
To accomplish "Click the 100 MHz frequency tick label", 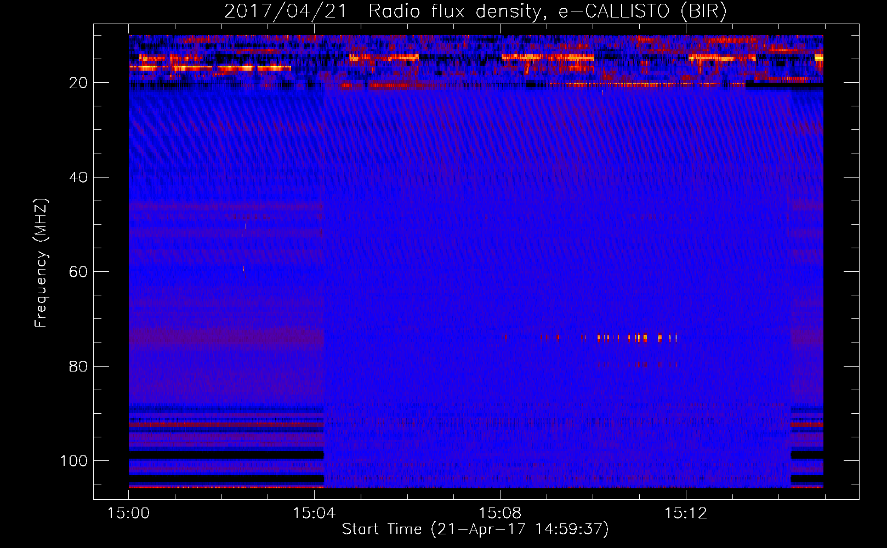I will click(x=73, y=461).
